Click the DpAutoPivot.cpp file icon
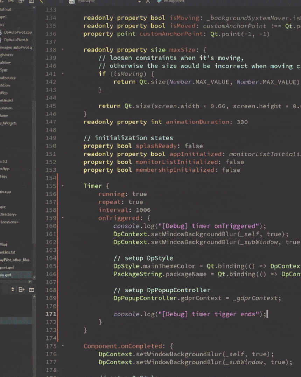Screen dimensions: 301x377 coord(1,32)
